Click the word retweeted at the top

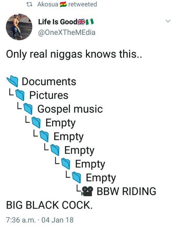click(x=82, y=4)
